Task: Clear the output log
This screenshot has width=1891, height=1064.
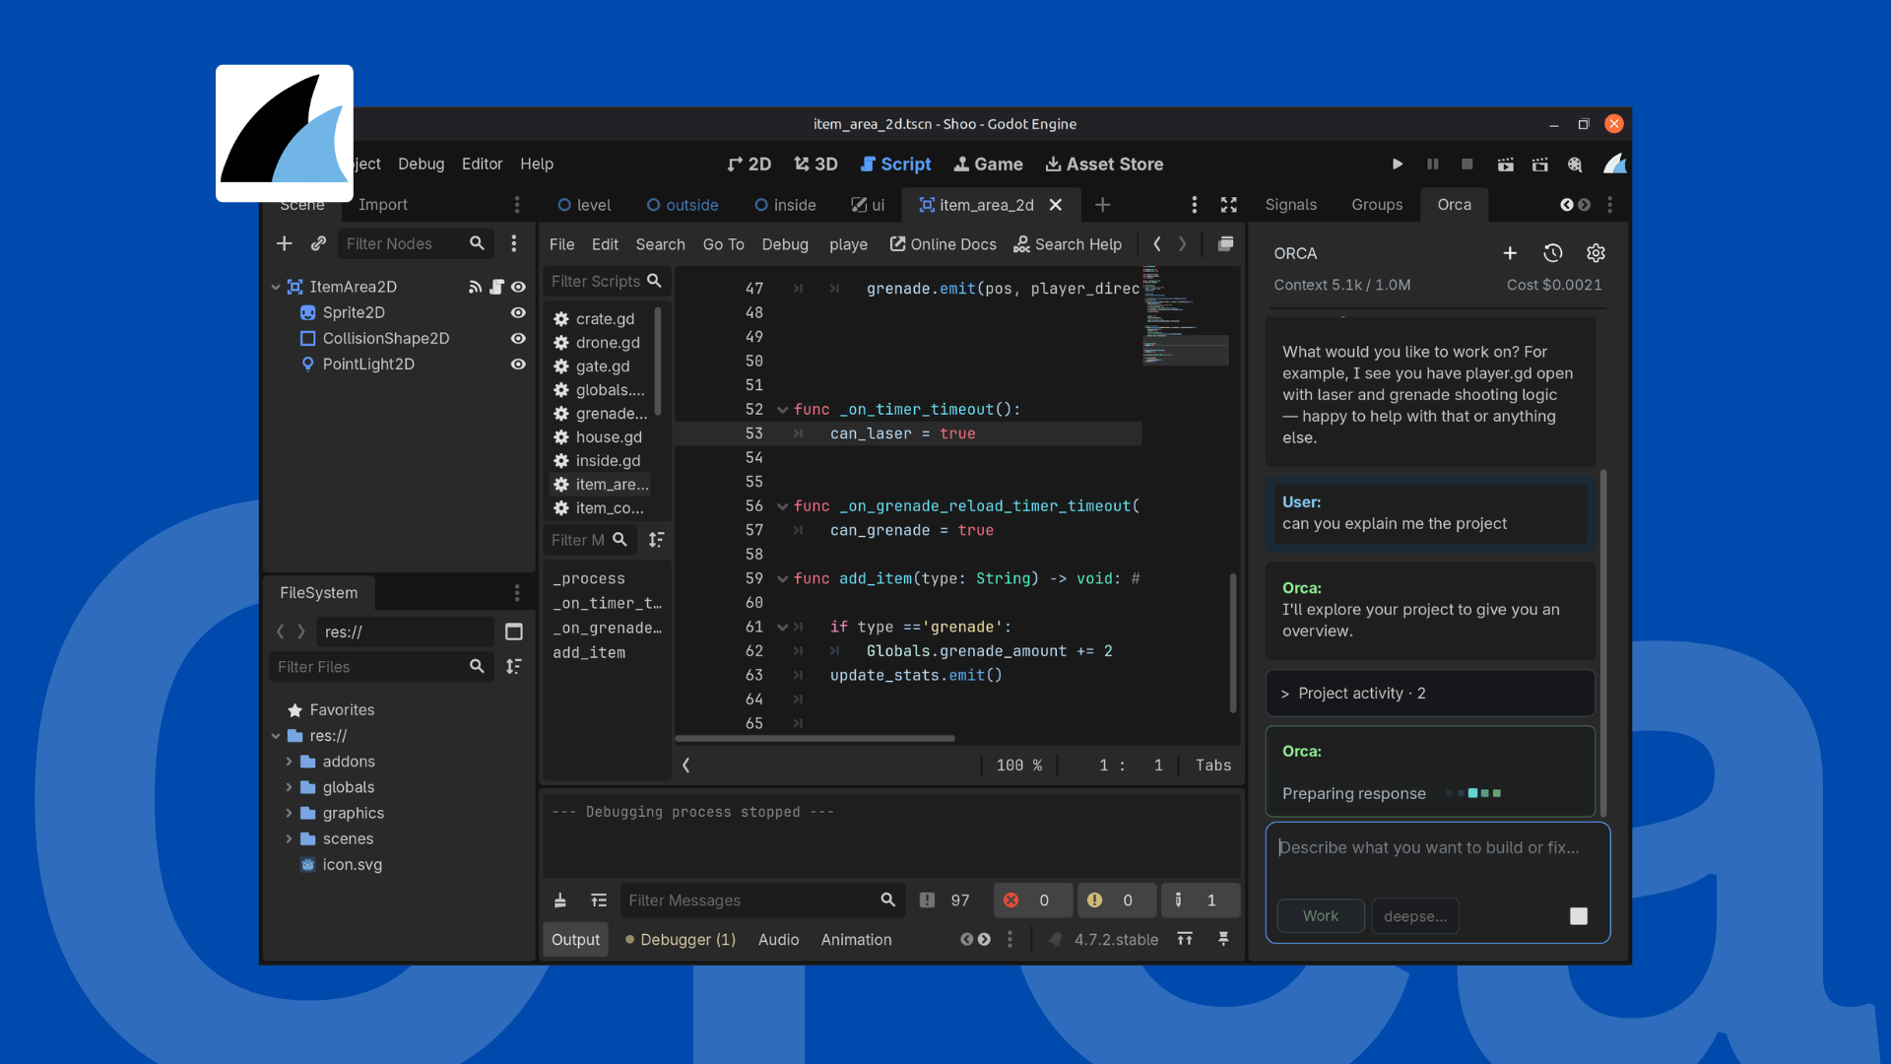Action: click(x=559, y=900)
